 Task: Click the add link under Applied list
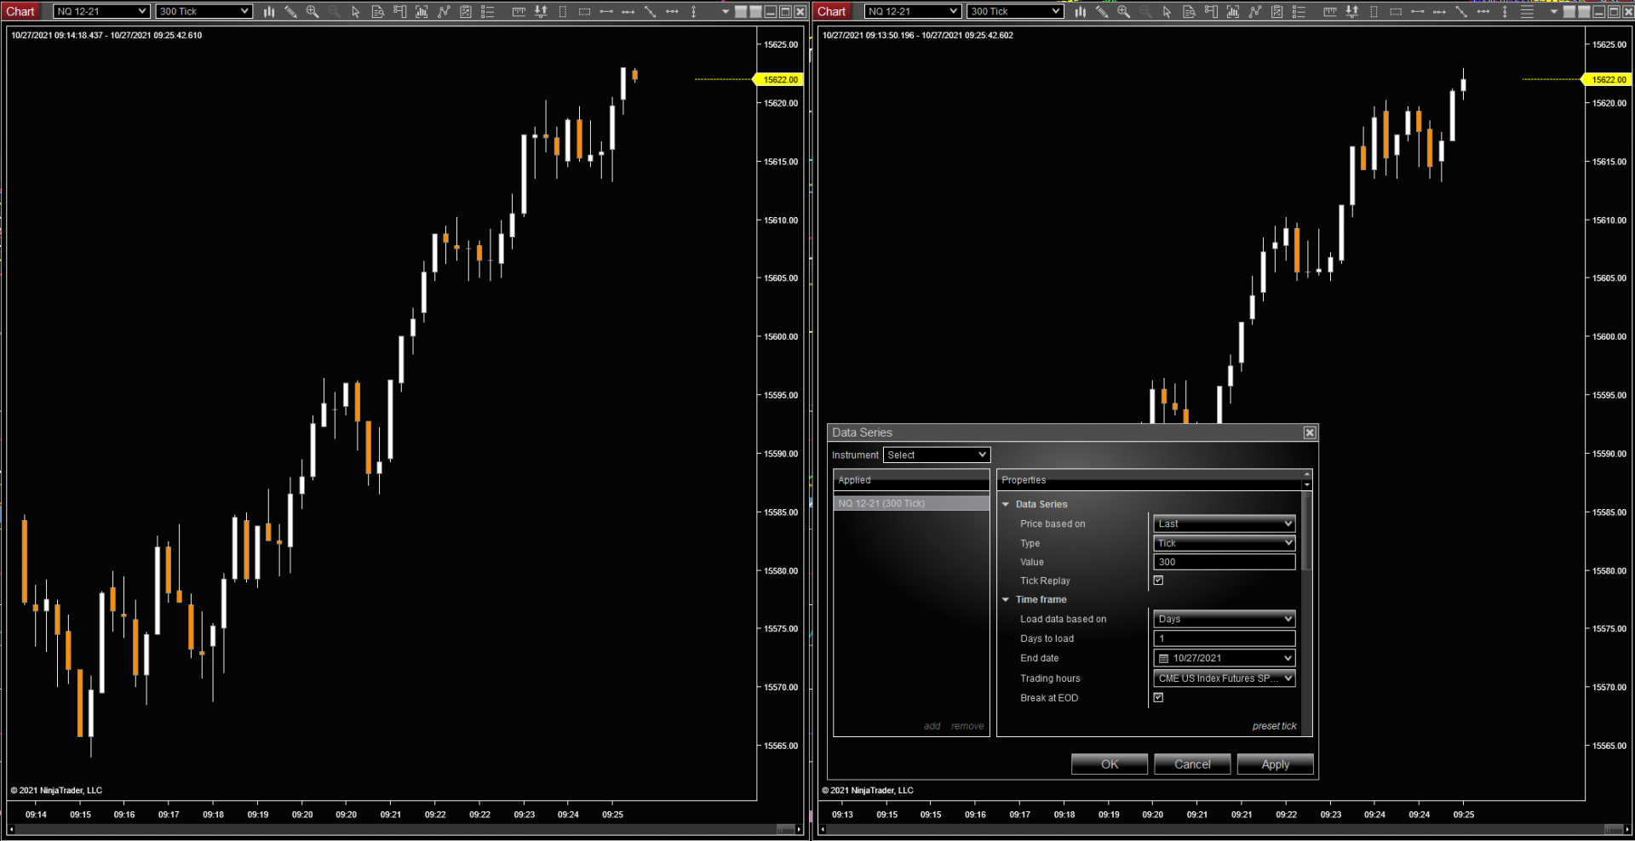click(932, 726)
